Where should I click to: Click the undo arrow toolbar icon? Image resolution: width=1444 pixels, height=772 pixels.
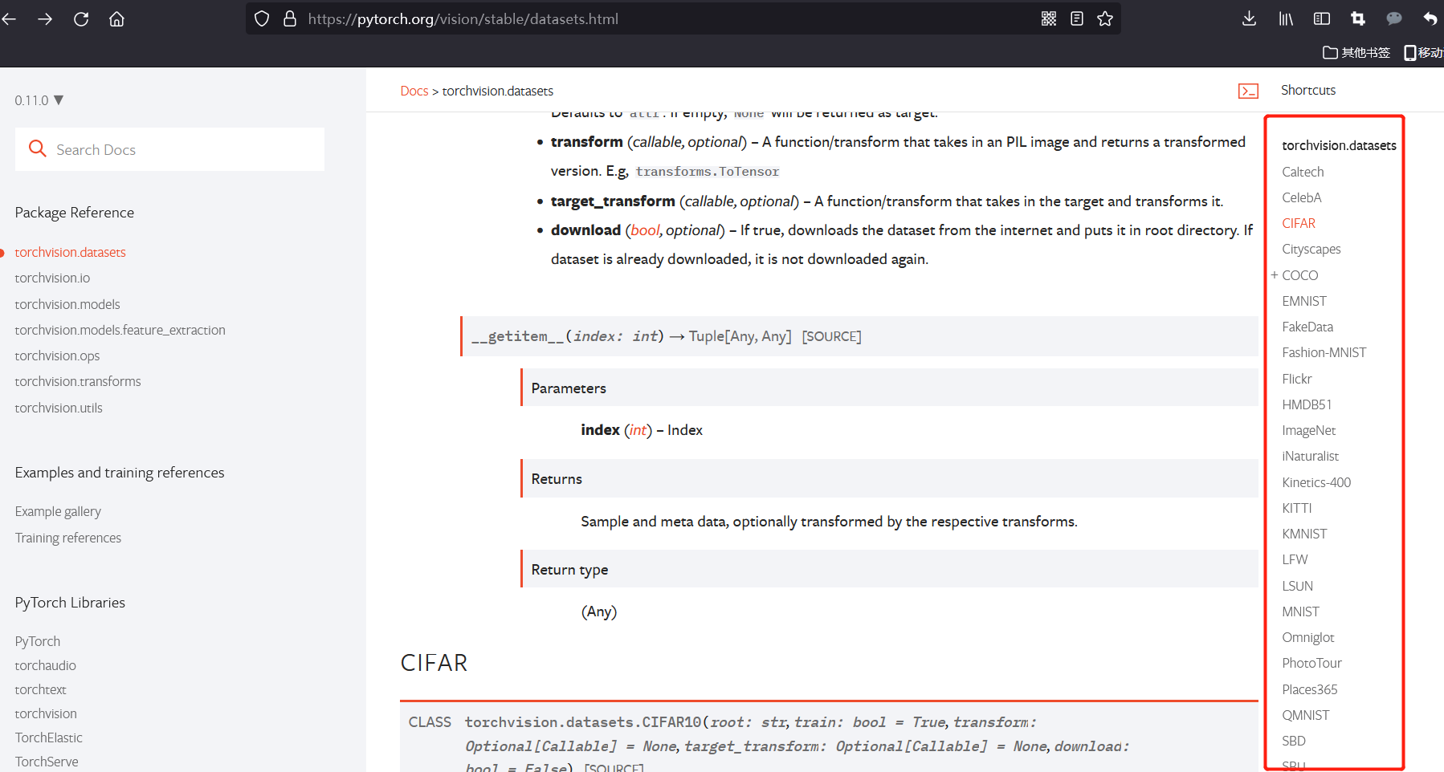pyautogui.click(x=1430, y=18)
